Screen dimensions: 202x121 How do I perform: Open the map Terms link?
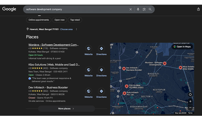tap(190, 113)
